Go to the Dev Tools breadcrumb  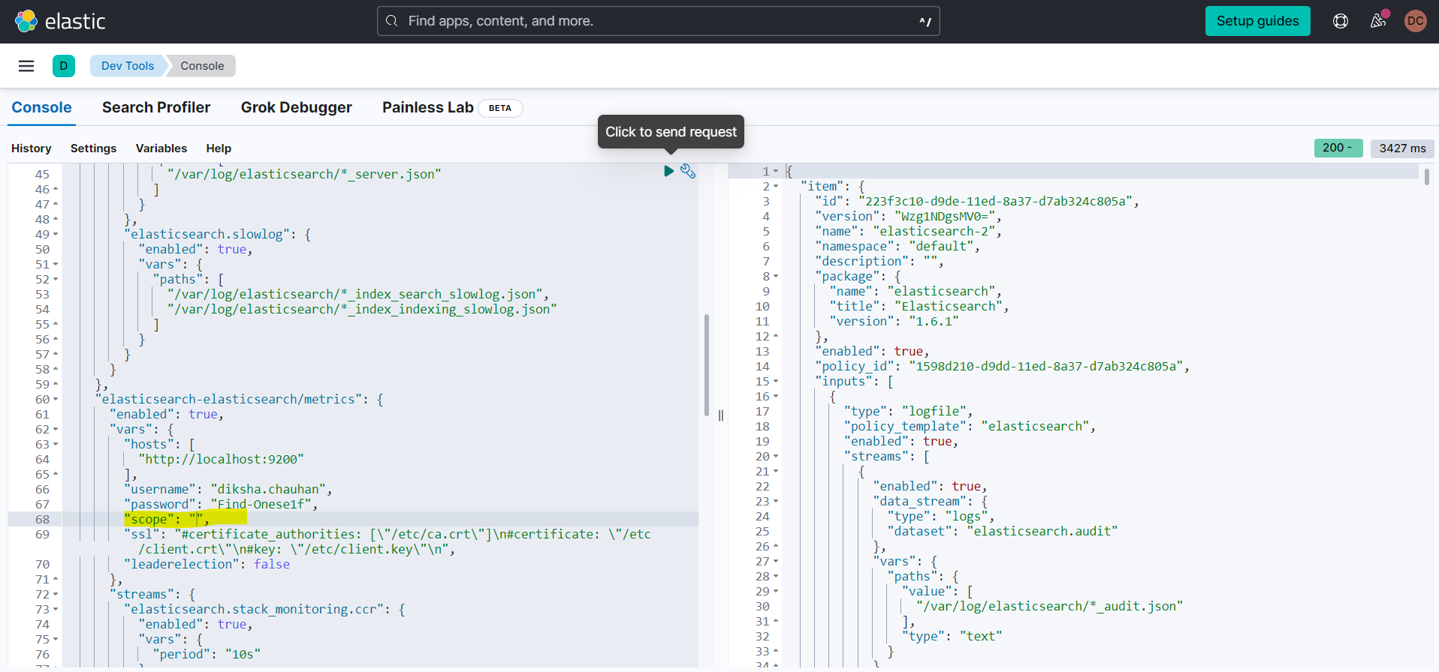128,66
